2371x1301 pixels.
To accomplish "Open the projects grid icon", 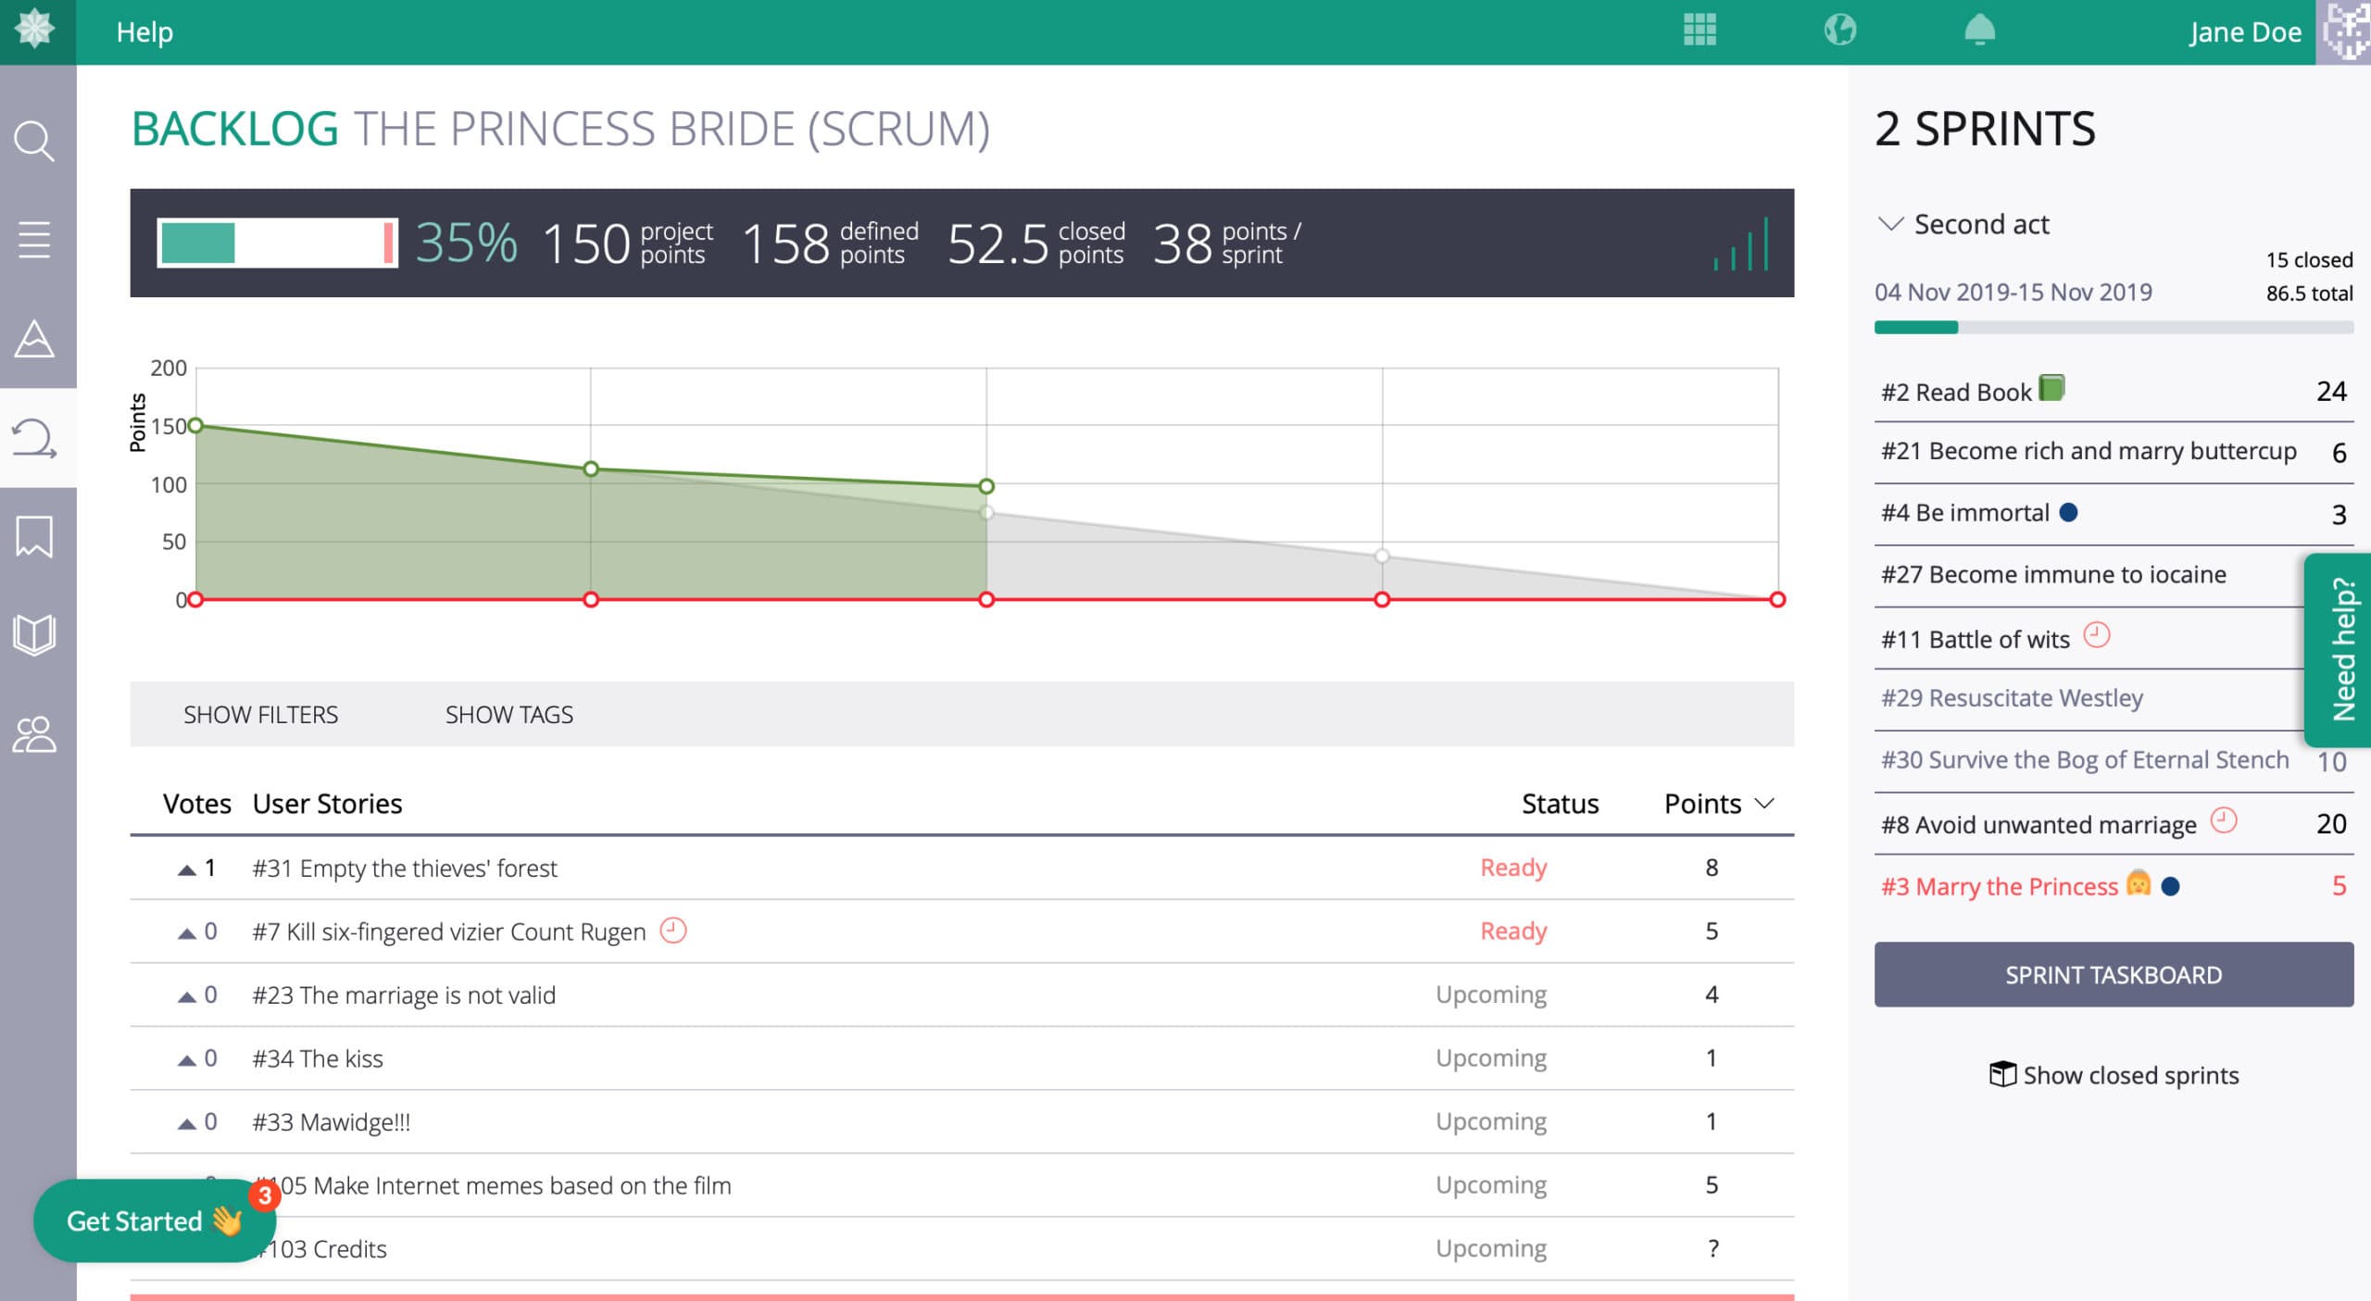I will [1700, 31].
